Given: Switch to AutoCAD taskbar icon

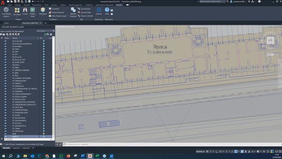Looking at the screenshot, I should pyautogui.click(x=90, y=156).
